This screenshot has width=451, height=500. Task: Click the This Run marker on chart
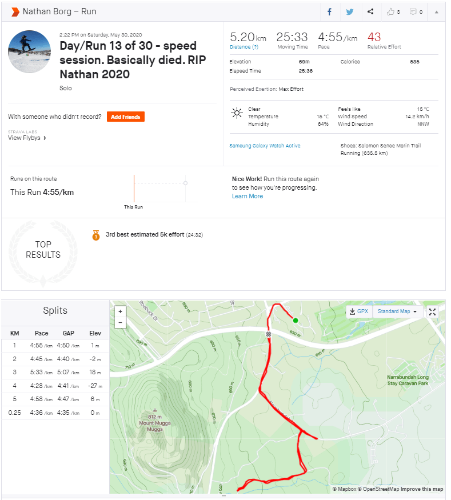coord(134,188)
